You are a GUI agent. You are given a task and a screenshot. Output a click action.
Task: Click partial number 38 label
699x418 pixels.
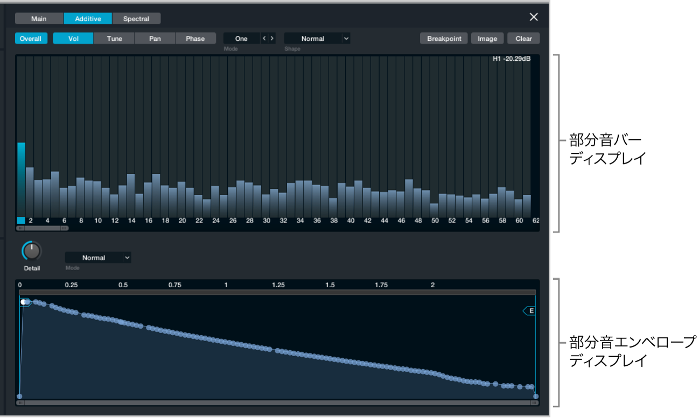coord(334,221)
